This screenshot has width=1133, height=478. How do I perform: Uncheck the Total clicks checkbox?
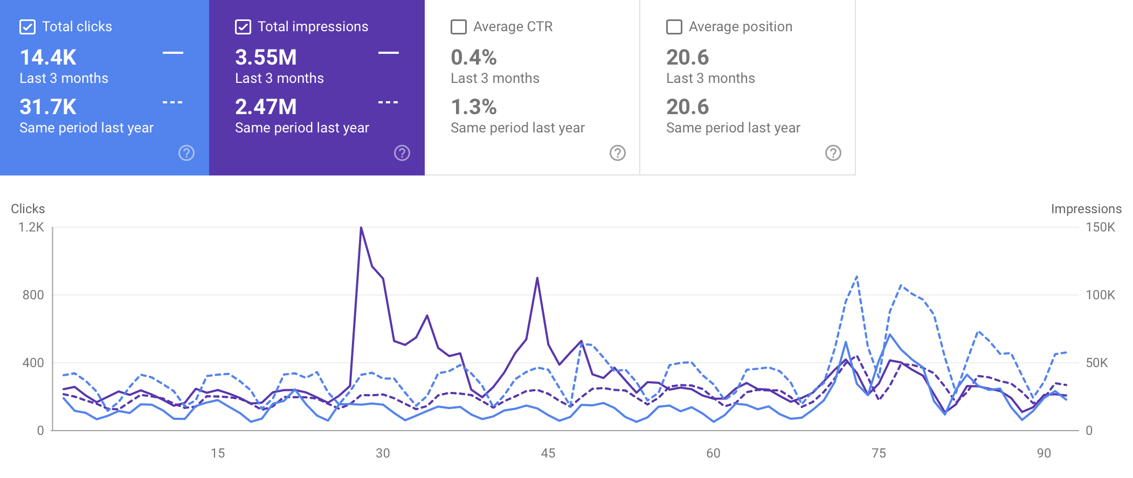click(27, 27)
